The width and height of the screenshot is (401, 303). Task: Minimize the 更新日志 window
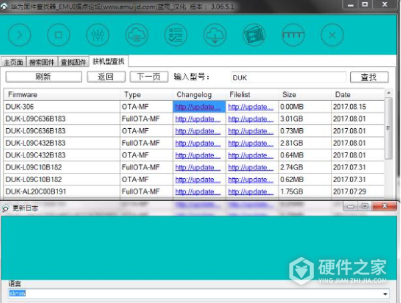[351, 206]
